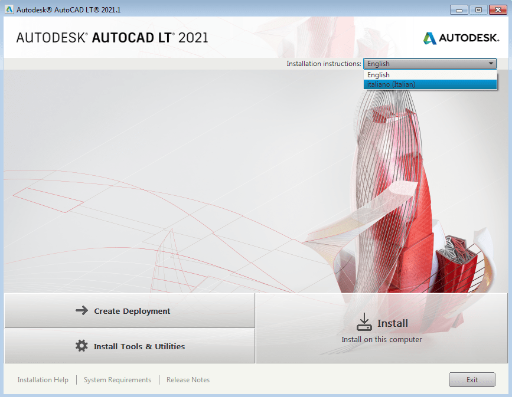Choose italiano (Italian) from the language list

pos(430,84)
